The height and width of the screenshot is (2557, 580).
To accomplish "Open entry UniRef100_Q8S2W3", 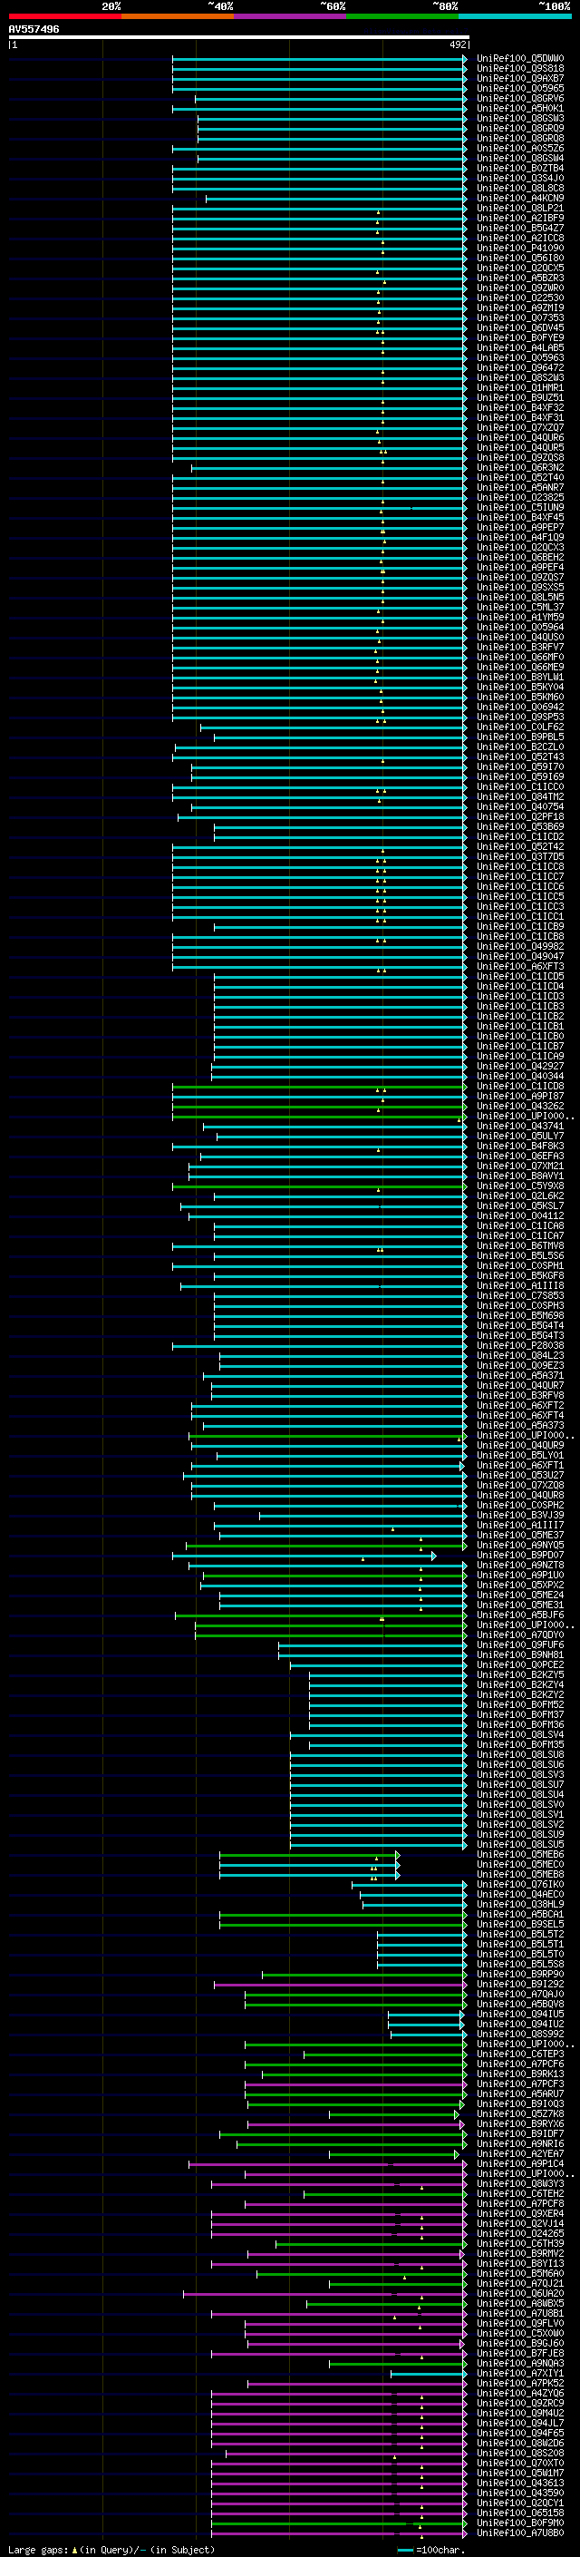I will coord(520,377).
